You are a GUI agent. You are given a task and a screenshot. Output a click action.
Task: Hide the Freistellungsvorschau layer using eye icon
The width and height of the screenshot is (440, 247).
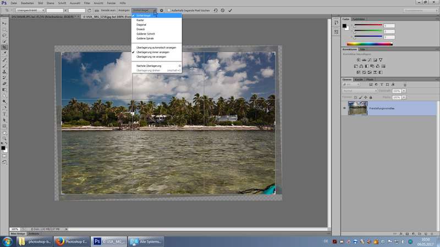[x=344, y=109]
